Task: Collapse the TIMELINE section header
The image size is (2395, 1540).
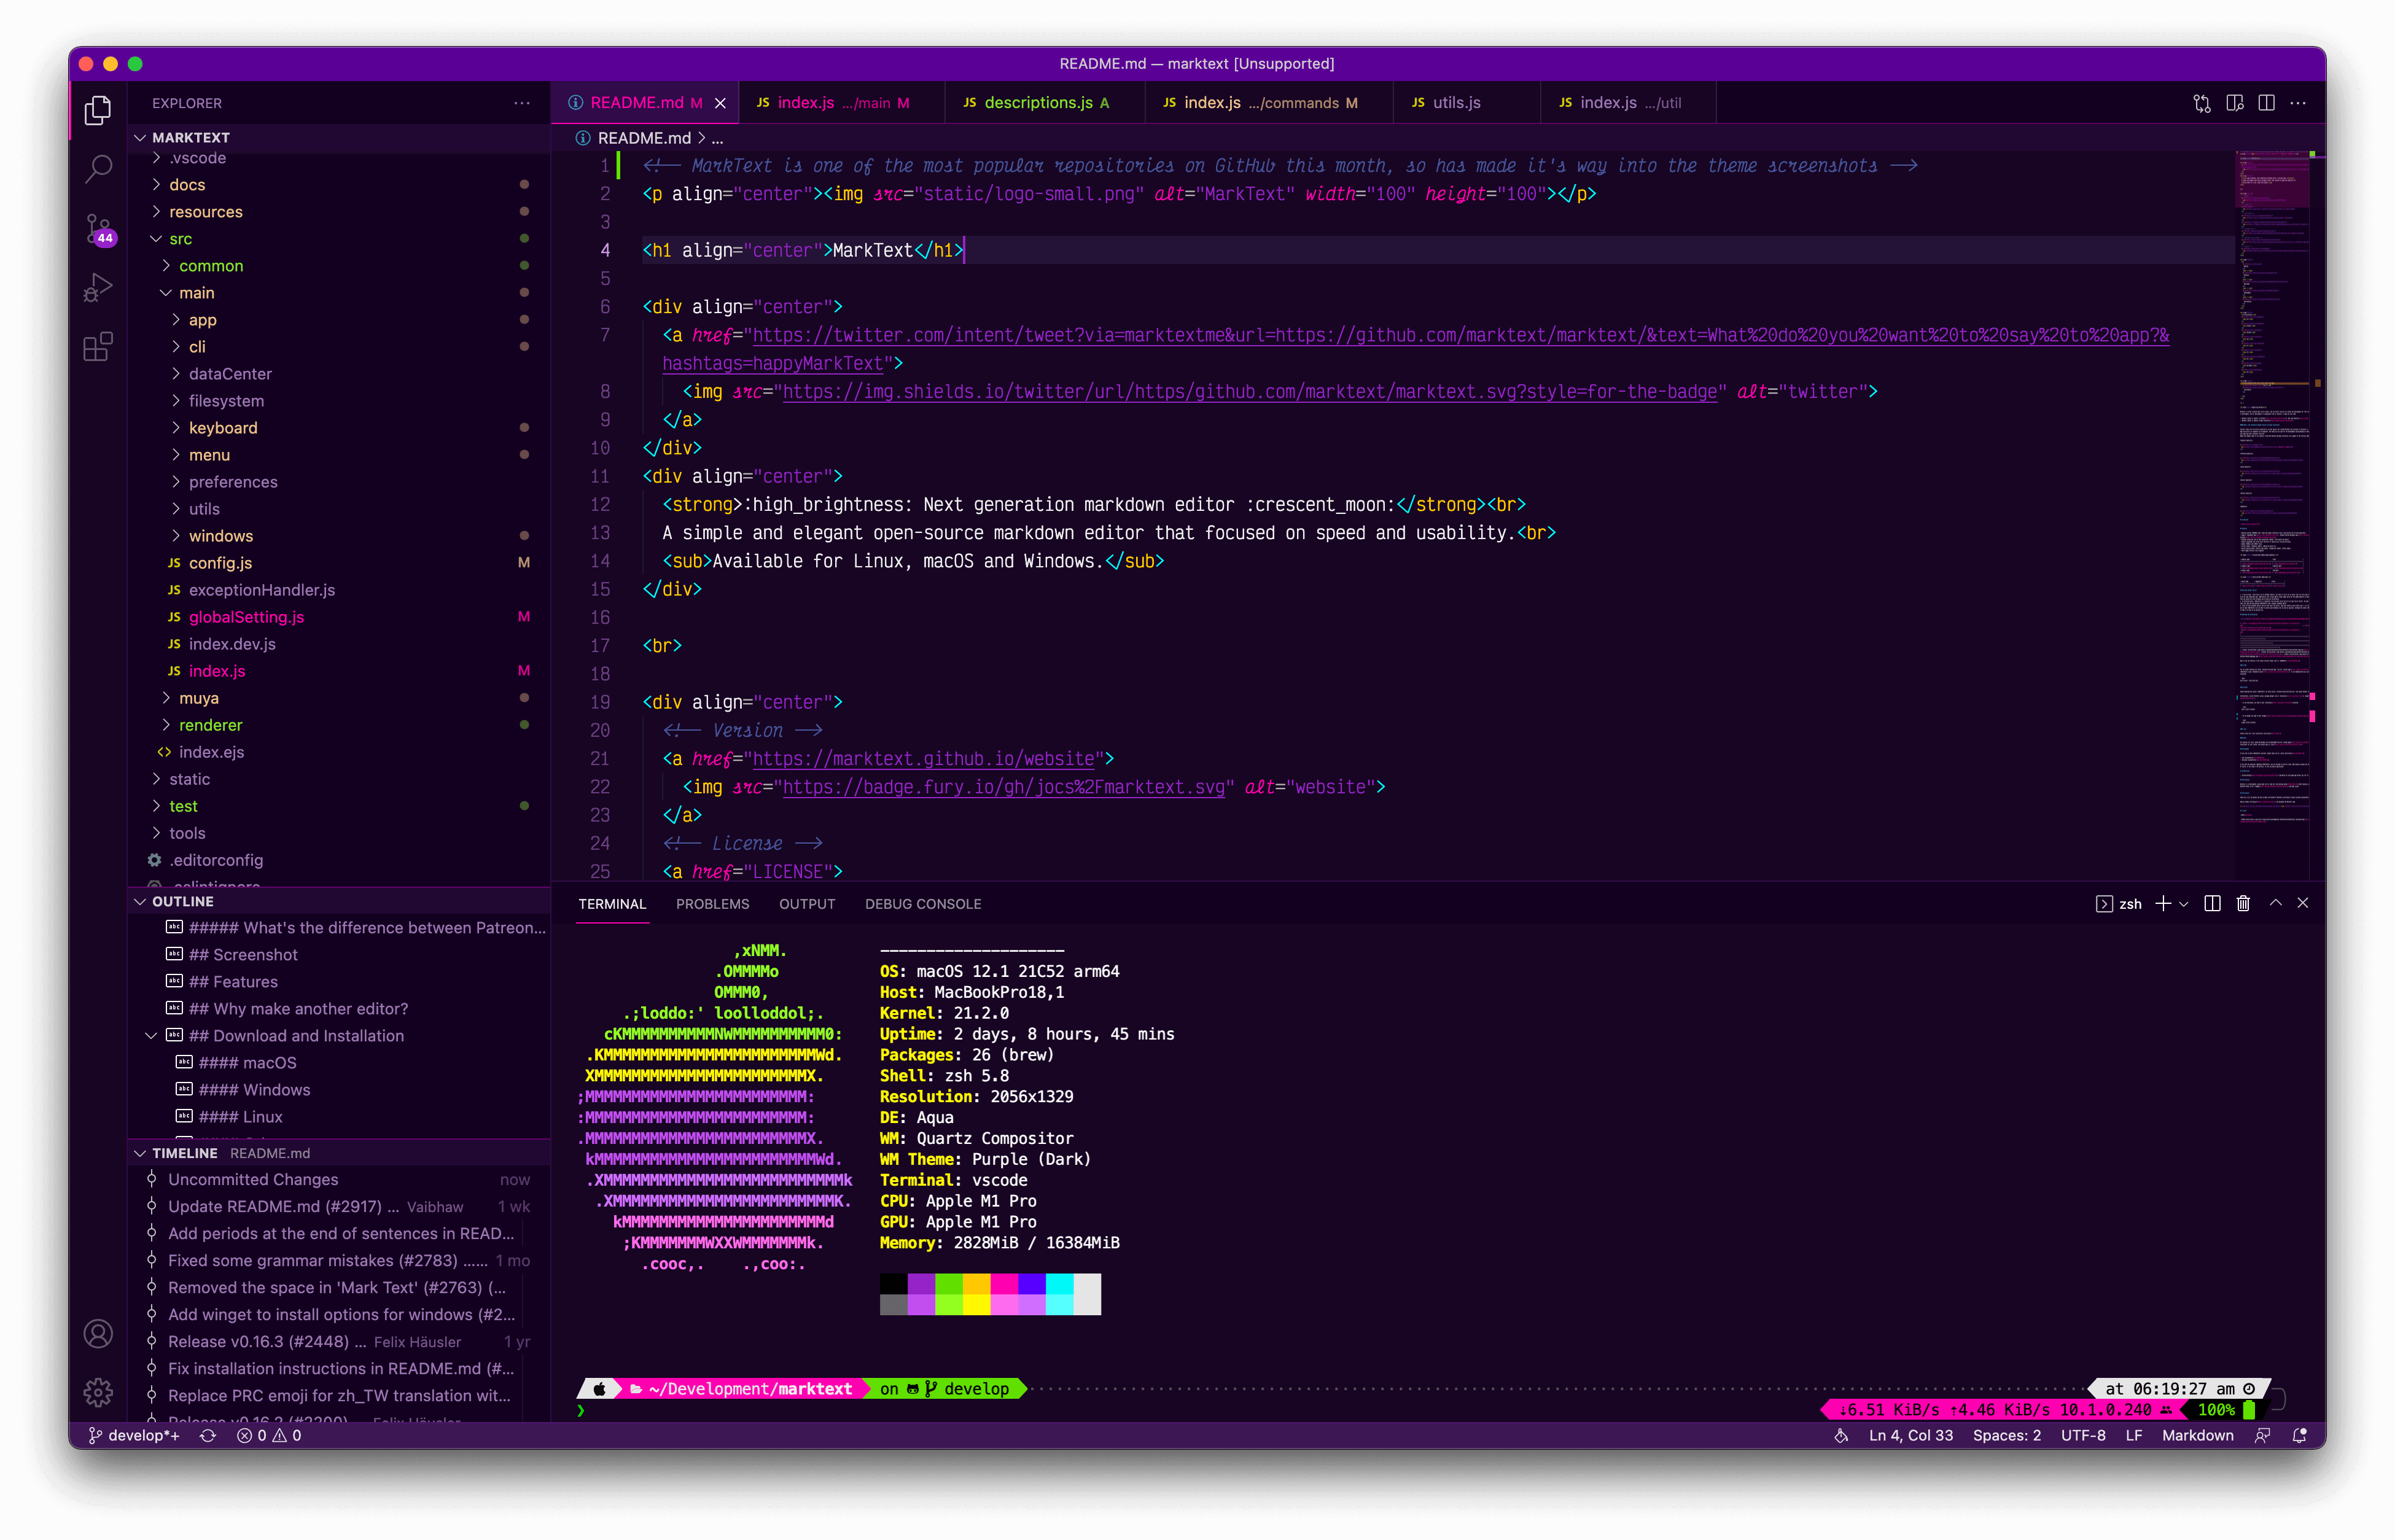Action: [x=184, y=1153]
